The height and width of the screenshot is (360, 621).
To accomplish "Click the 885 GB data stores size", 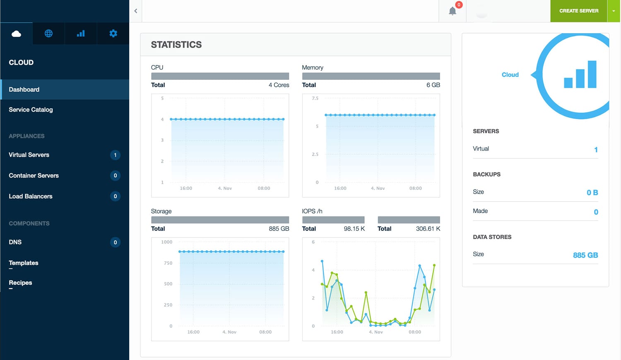I will pos(585,255).
